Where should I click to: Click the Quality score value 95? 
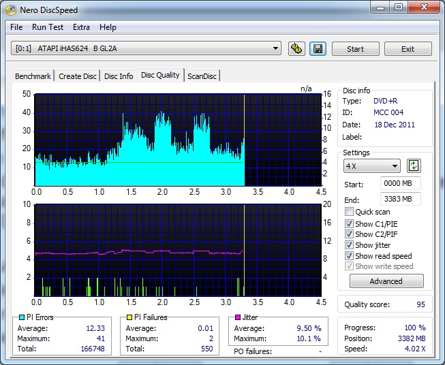(421, 304)
